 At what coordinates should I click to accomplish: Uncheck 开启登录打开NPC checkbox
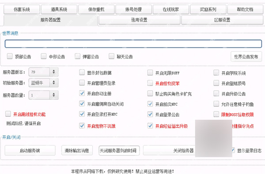(82, 114)
